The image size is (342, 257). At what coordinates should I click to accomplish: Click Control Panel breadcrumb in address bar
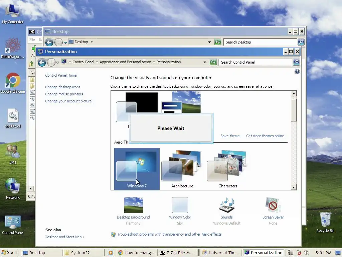click(x=83, y=62)
